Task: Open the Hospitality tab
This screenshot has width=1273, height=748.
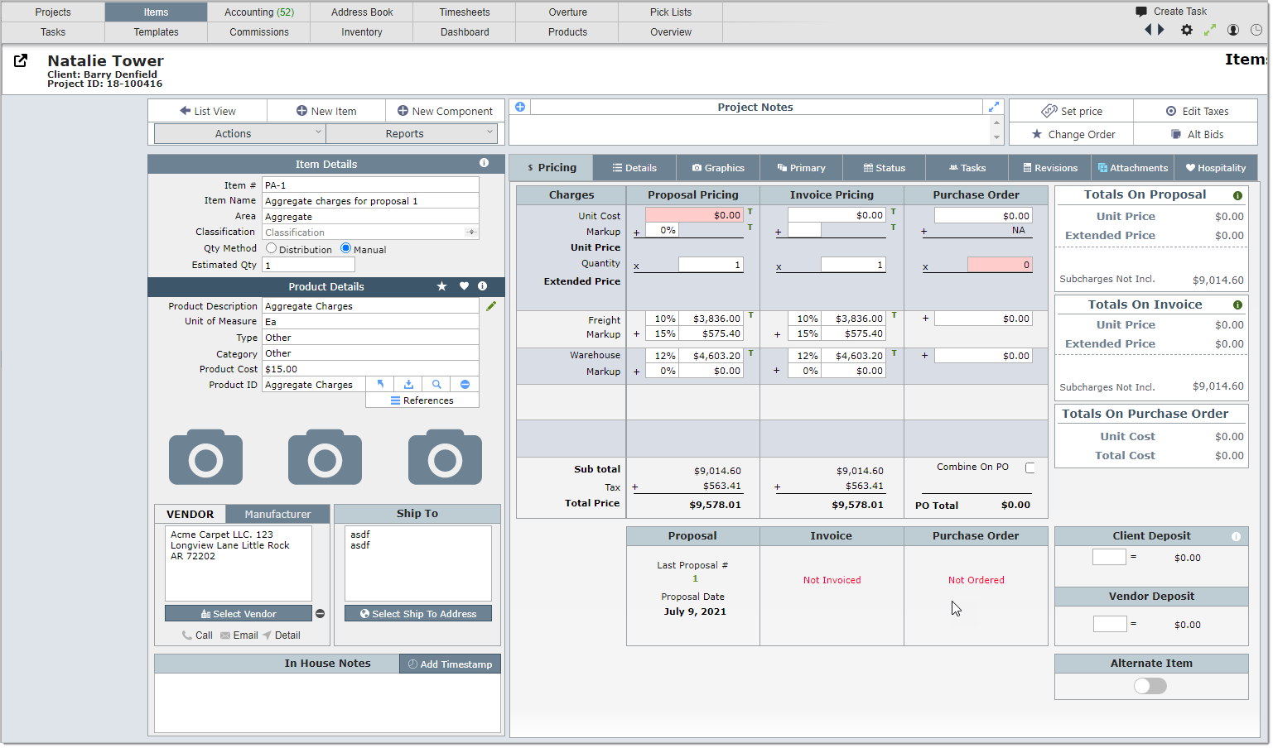Action: [1215, 168]
